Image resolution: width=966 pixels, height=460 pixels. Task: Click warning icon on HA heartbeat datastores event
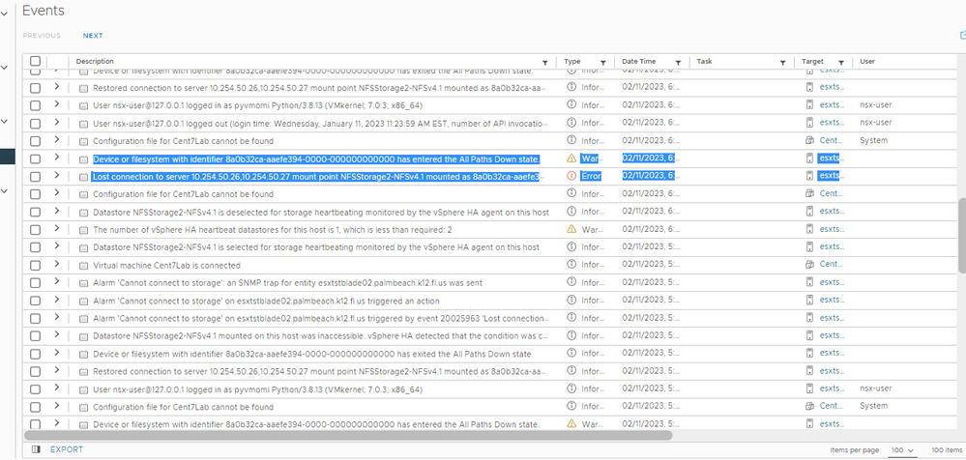tap(571, 229)
